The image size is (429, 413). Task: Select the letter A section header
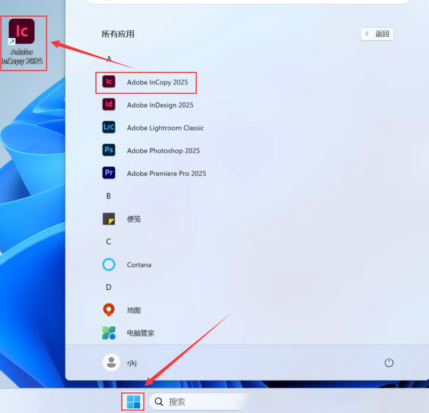(108, 59)
